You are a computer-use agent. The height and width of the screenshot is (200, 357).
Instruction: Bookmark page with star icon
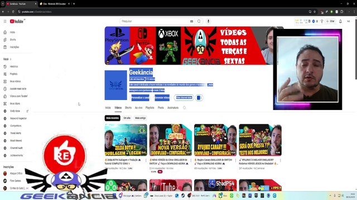coord(315,12)
